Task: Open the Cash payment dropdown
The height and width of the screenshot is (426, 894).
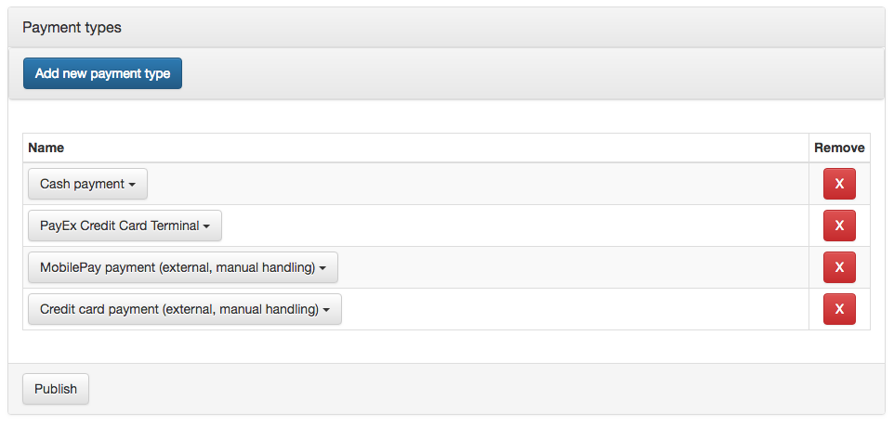Action: pos(86,184)
